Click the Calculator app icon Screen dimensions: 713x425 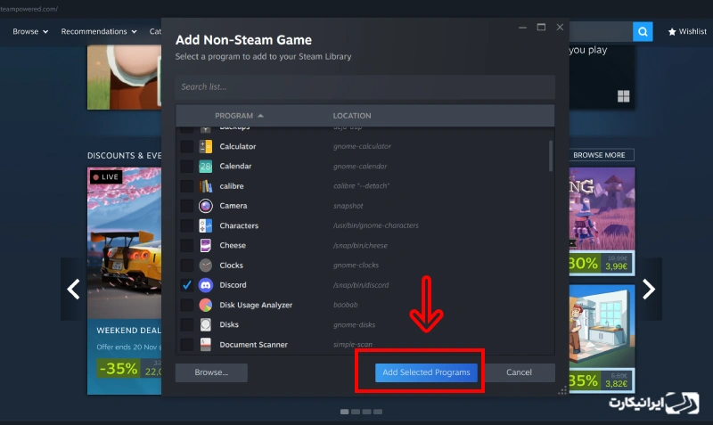(x=206, y=146)
